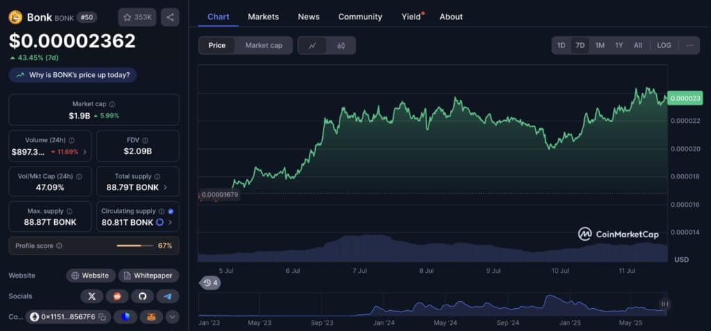Viewport: 711px width, 331px height.
Task: Open the Reddit social link
Action: 117,296
